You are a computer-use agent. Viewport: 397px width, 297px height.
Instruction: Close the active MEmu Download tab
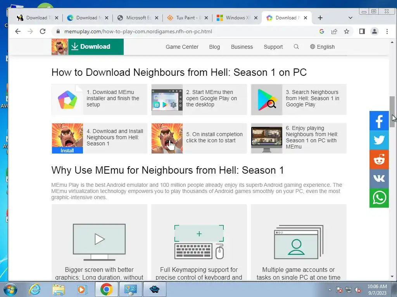click(x=306, y=18)
